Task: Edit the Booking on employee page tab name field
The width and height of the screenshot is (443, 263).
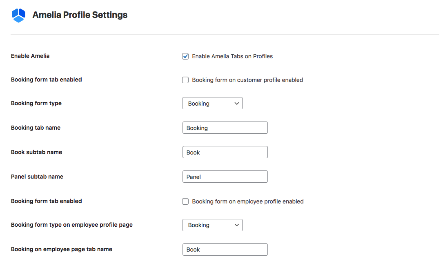Action: pyautogui.click(x=225, y=250)
